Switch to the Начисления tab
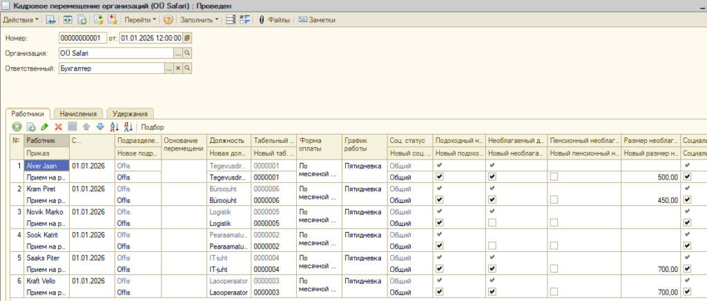The image size is (707, 301). pos(79,113)
